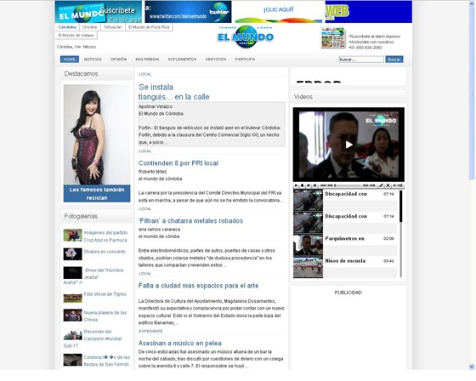Viewport: 476px width, 381px height.
Task: Open 'Recorrido del Campeón Mundial Sub-17' thumbnail
Action: point(72,335)
